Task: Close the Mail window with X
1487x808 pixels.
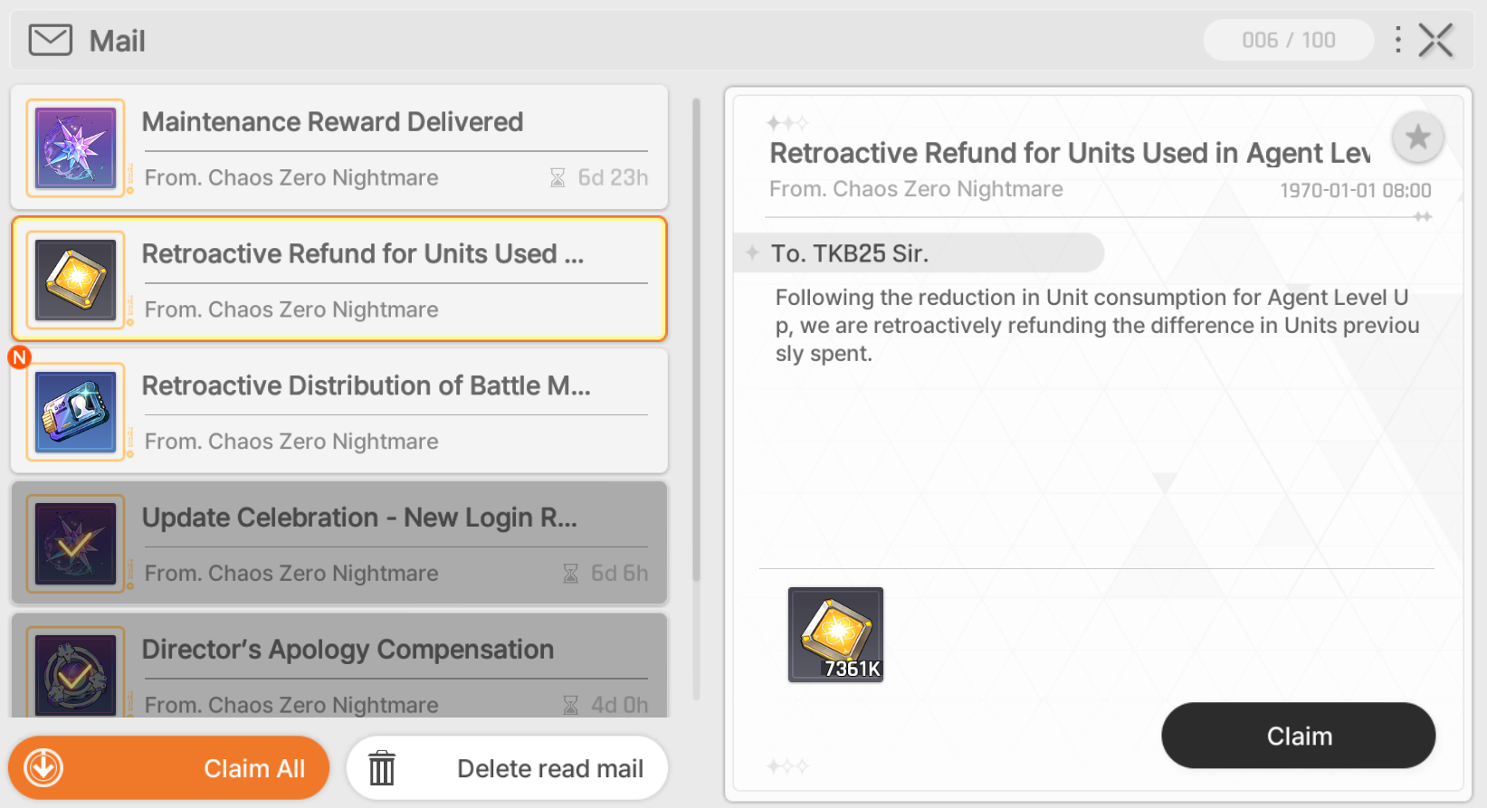Action: [1436, 41]
